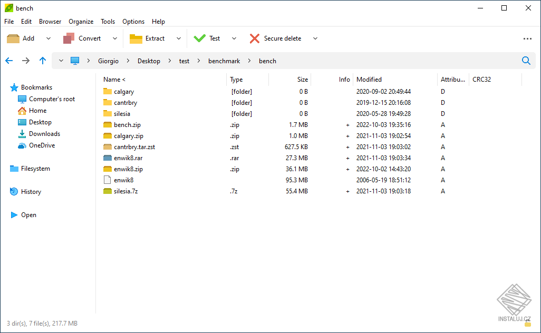
Task: Select the silesia.7z file row
Action: pyautogui.click(x=125, y=191)
